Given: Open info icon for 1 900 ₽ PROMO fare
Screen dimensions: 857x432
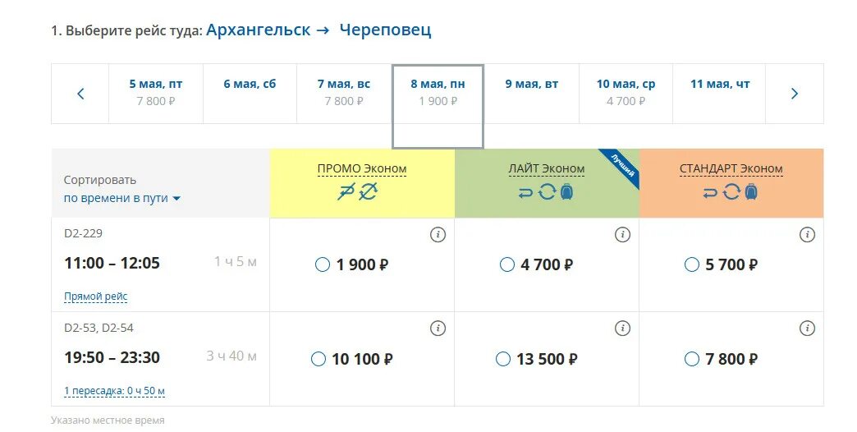Looking at the screenshot, I should pyautogui.click(x=438, y=235).
